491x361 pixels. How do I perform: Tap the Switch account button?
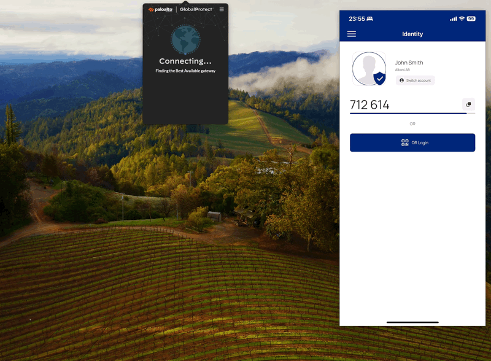pos(415,80)
